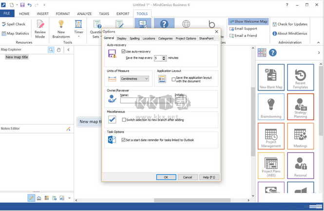
Task: Click the New Blank Map tile
Action: pyautogui.click(x=270, y=77)
